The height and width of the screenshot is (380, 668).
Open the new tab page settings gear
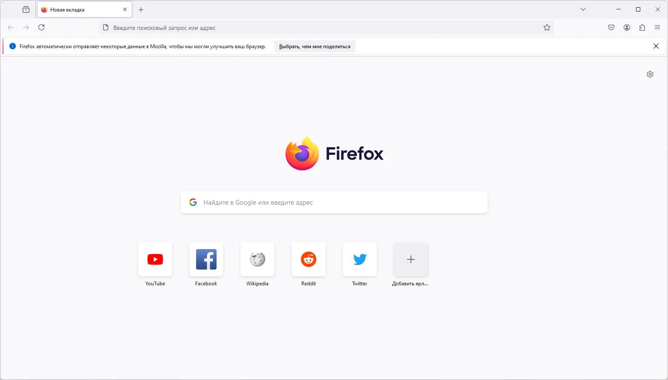pos(650,74)
